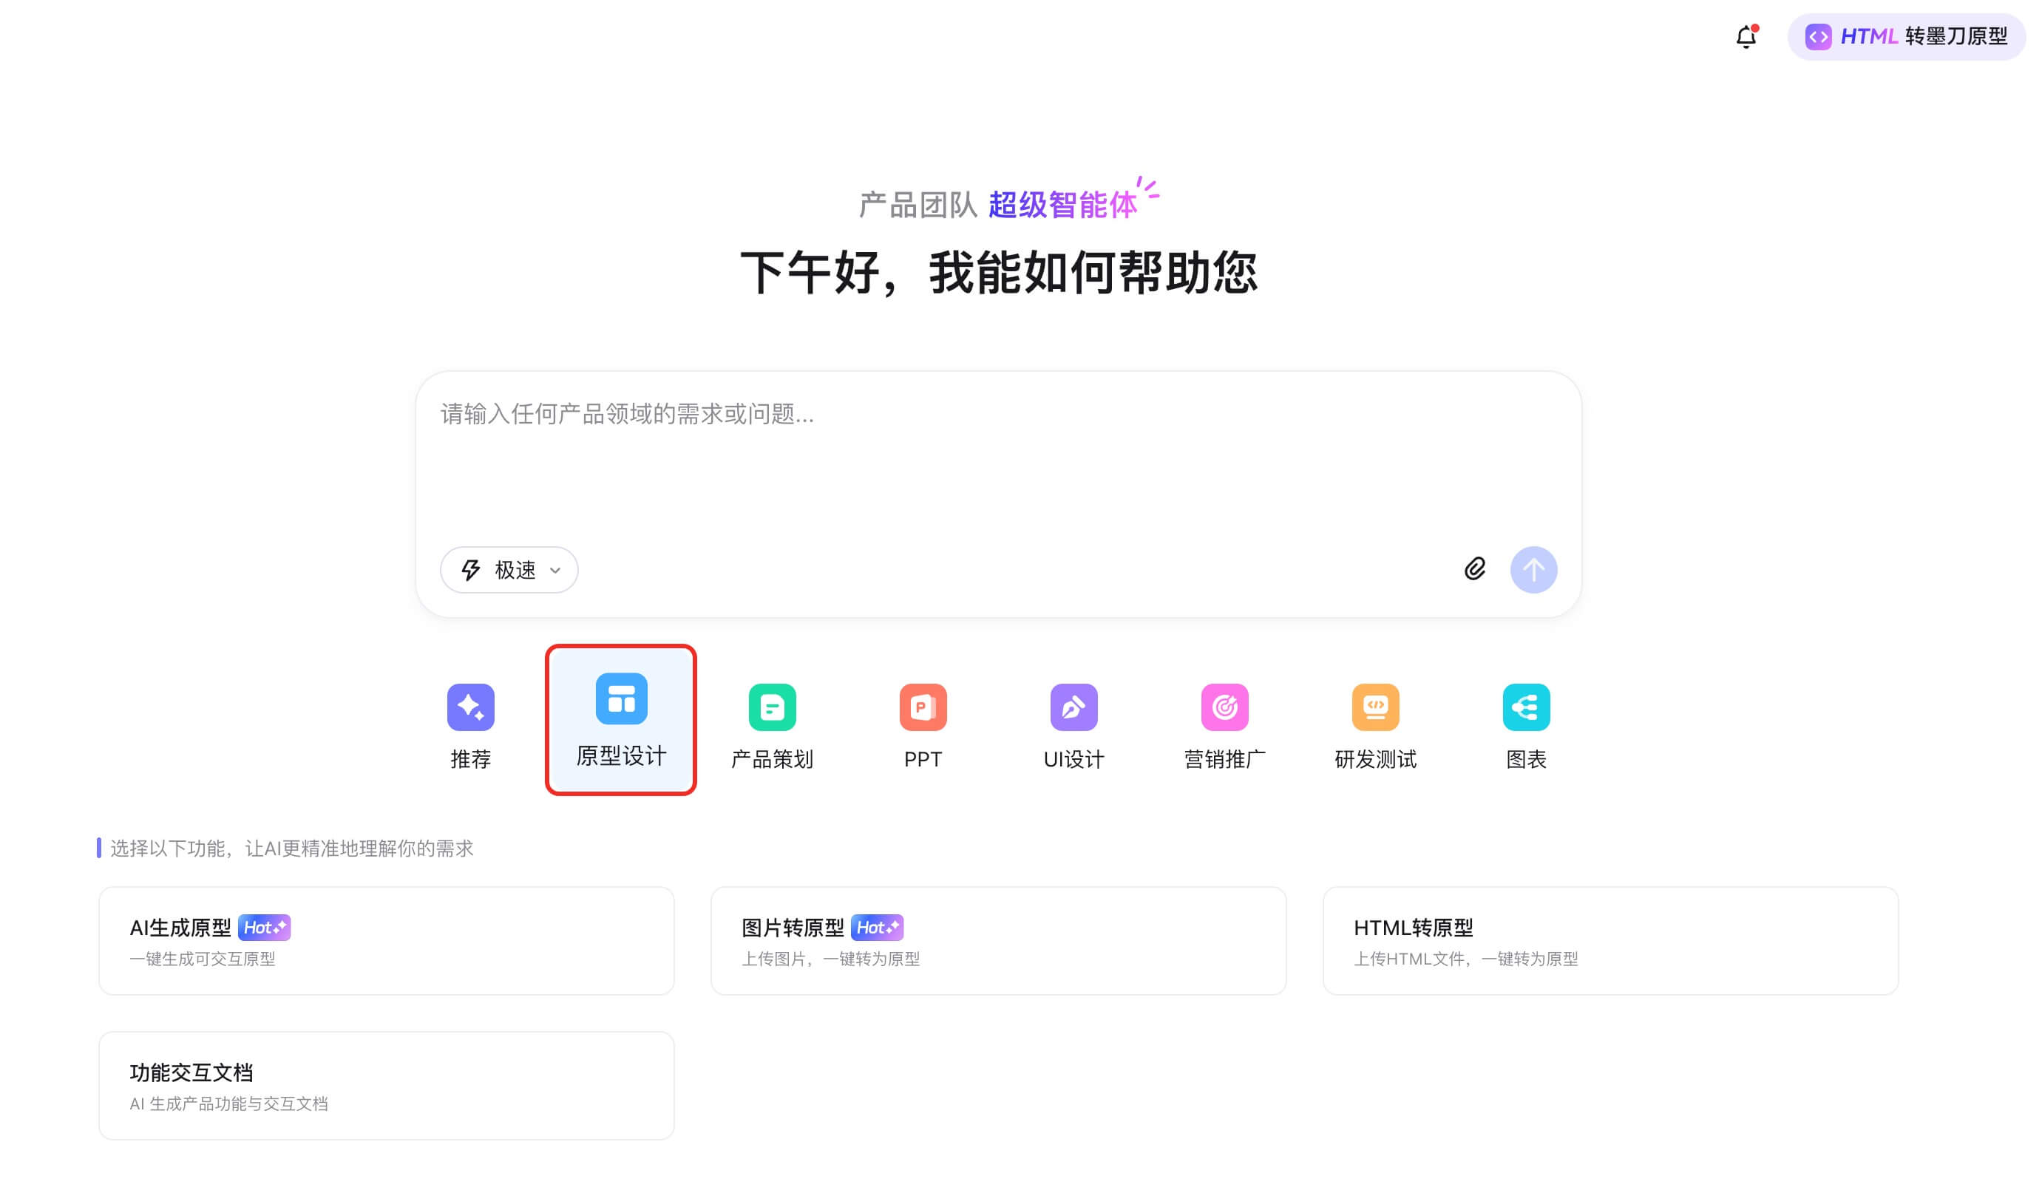Select the 推荐 sparkle icon

click(471, 707)
